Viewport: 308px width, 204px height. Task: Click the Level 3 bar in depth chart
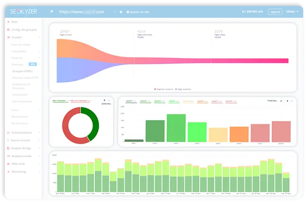(176, 128)
